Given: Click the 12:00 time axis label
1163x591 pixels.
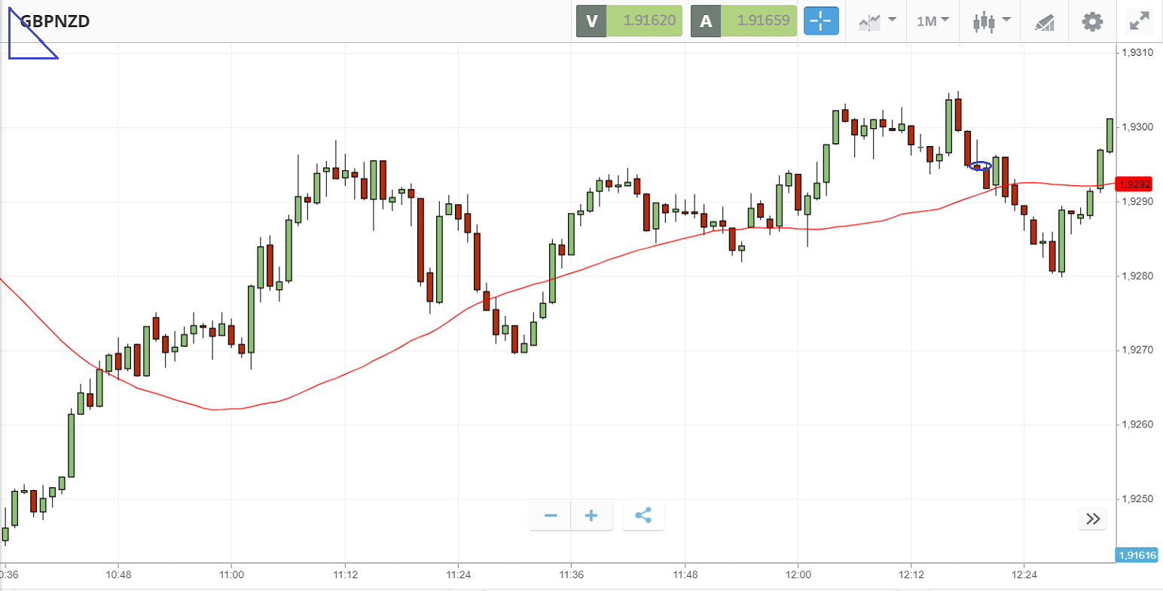Looking at the screenshot, I should (798, 574).
